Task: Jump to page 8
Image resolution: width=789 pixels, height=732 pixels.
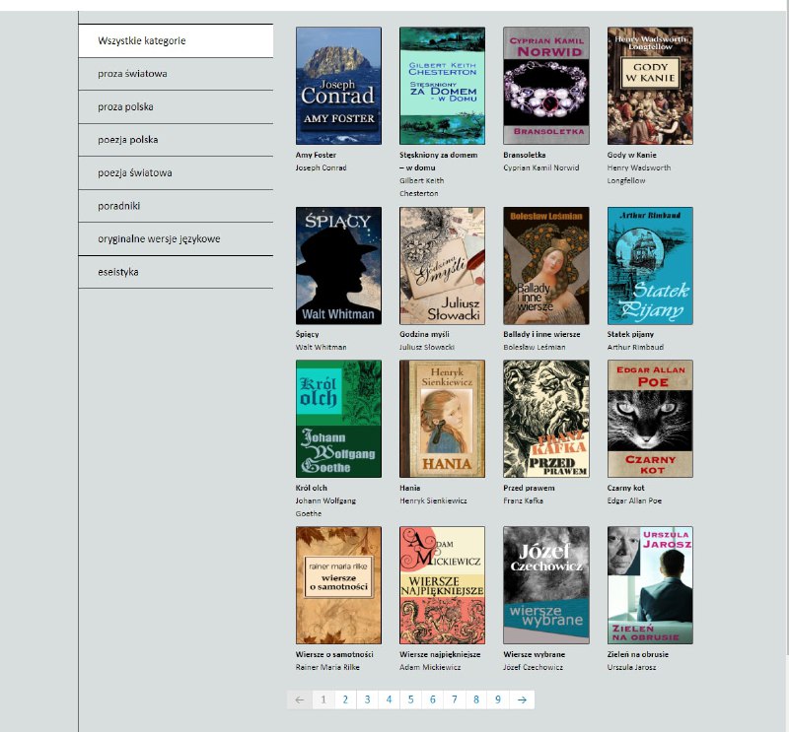Action: point(476,699)
